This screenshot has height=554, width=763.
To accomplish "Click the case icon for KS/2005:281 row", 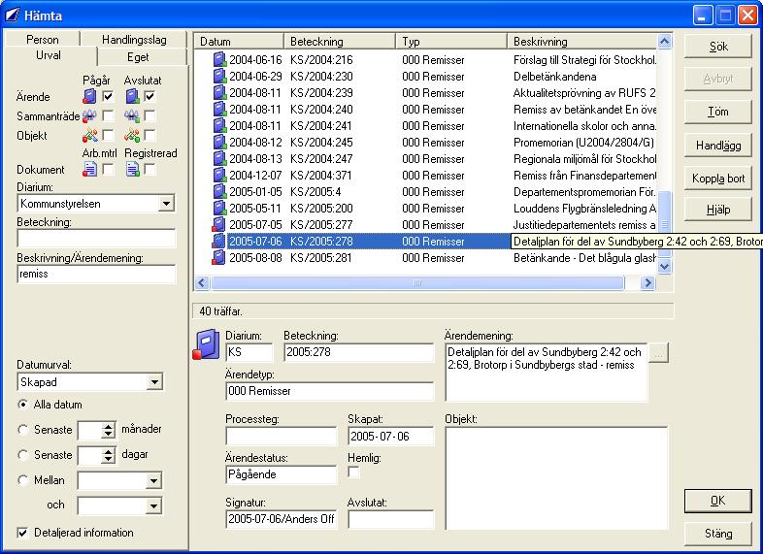I will tap(219, 258).
